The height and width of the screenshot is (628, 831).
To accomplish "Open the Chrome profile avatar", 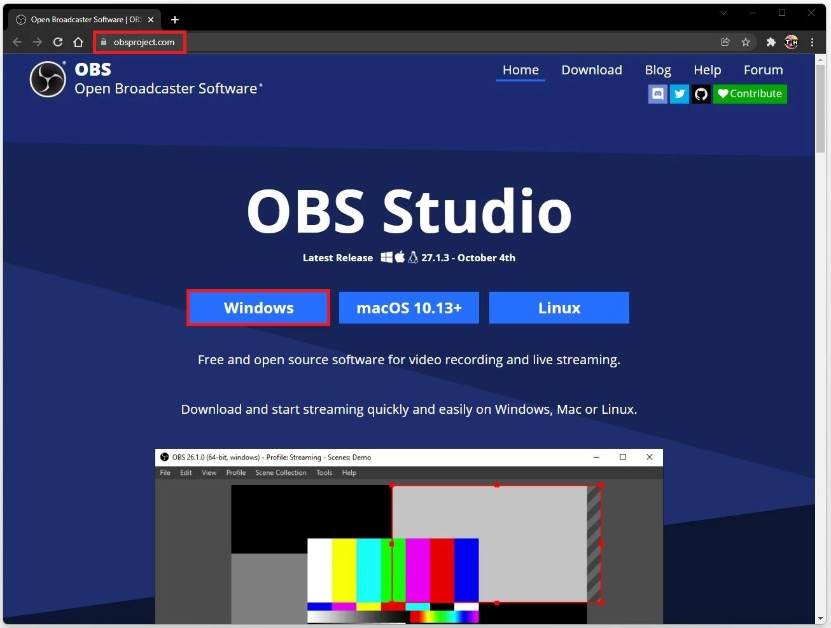I will point(792,42).
